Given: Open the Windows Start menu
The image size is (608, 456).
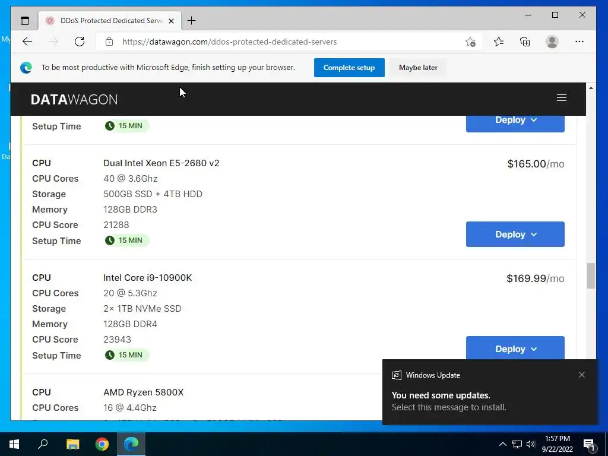Looking at the screenshot, I should point(14,444).
